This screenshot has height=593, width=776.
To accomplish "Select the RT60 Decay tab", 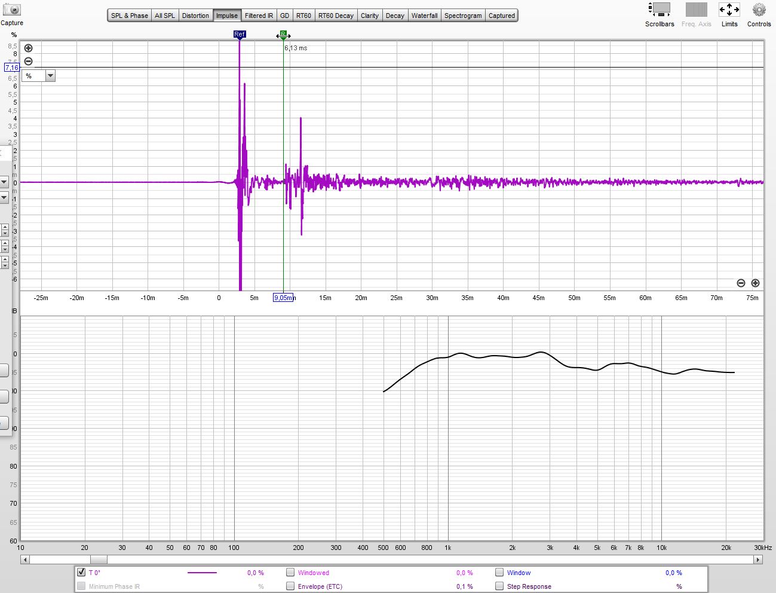I will click(x=336, y=16).
